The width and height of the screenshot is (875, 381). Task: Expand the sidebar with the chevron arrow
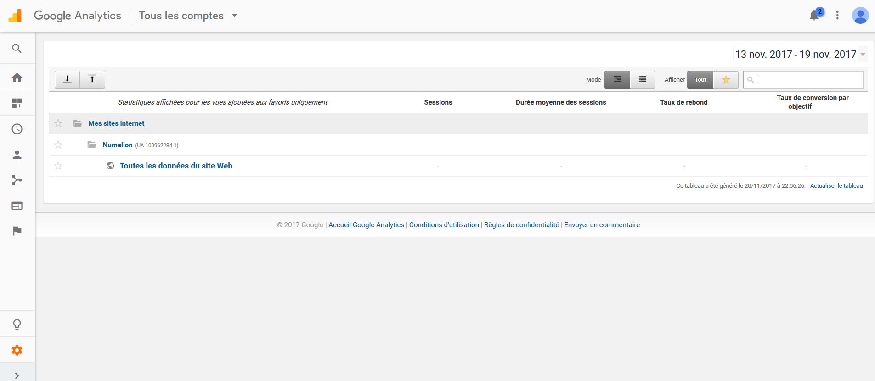click(17, 375)
